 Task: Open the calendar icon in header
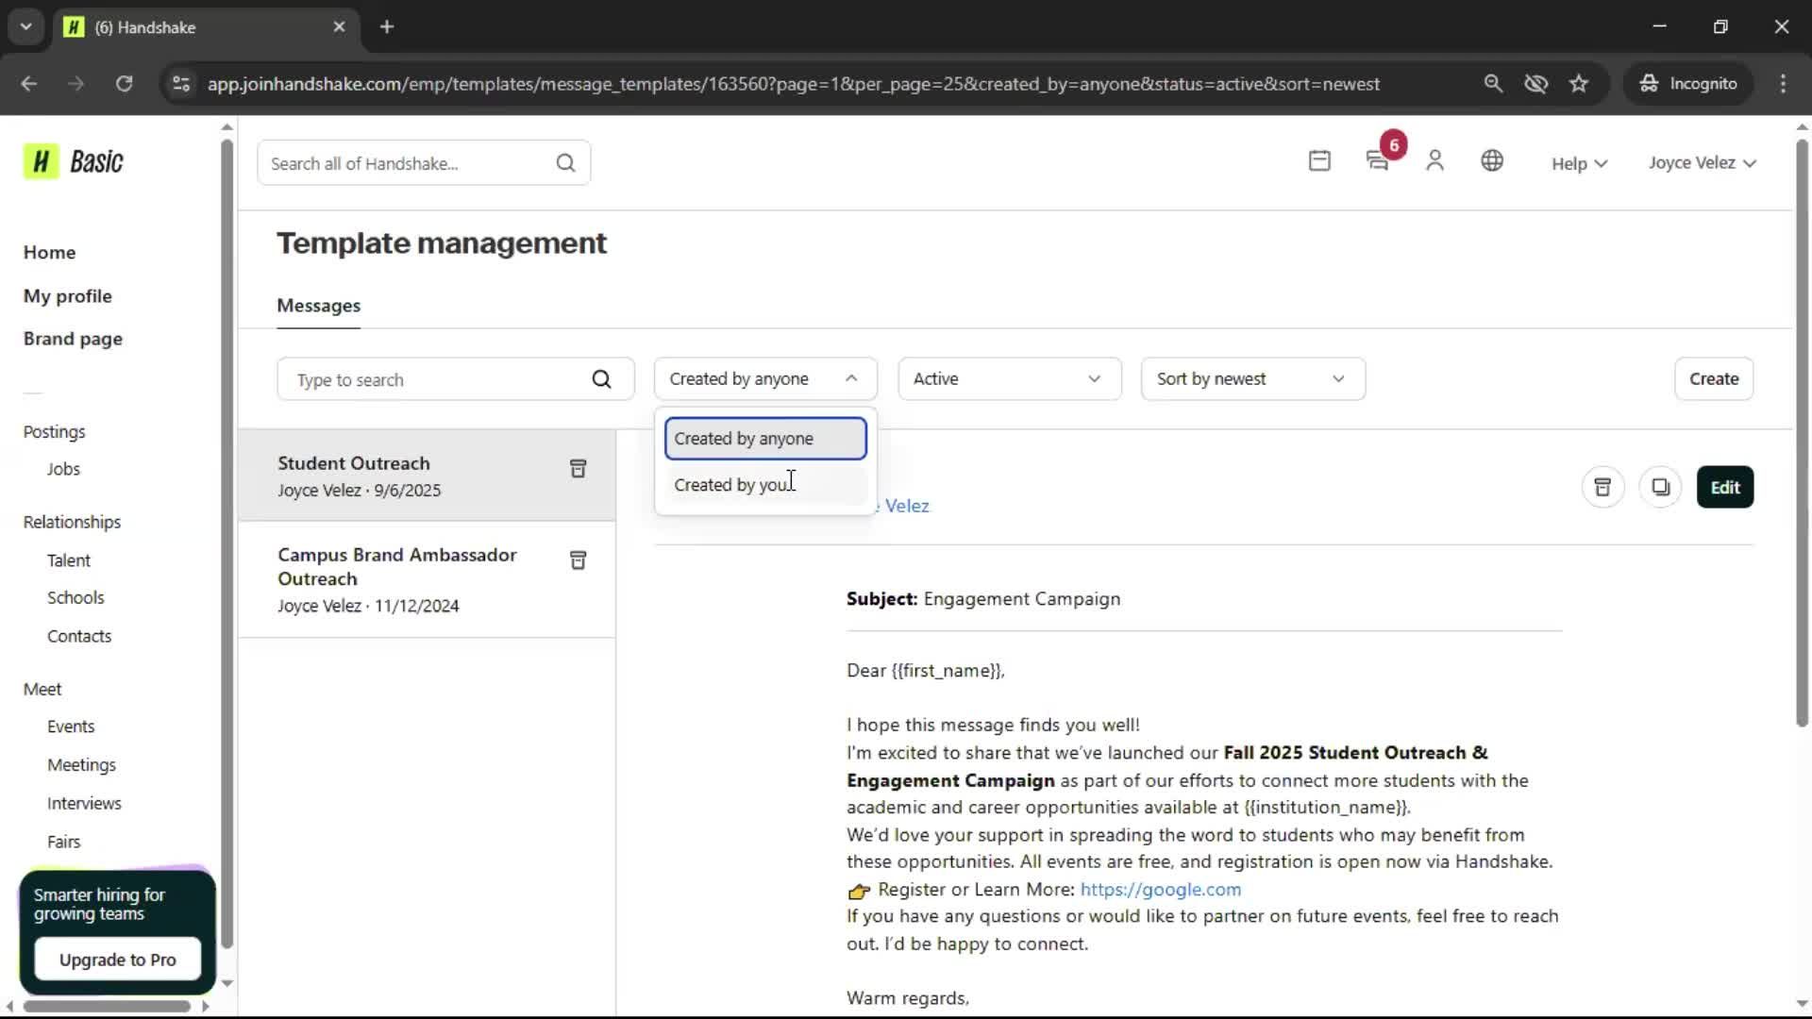[x=1319, y=161]
